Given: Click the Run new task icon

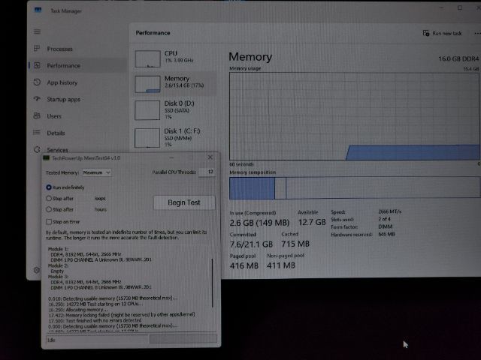Looking at the screenshot, I should point(426,33).
